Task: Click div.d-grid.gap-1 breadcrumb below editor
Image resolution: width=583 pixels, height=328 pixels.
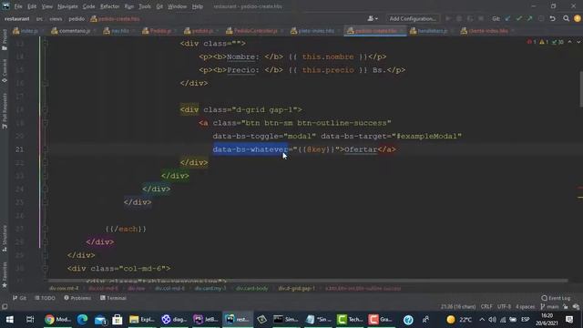Action: click(297, 288)
